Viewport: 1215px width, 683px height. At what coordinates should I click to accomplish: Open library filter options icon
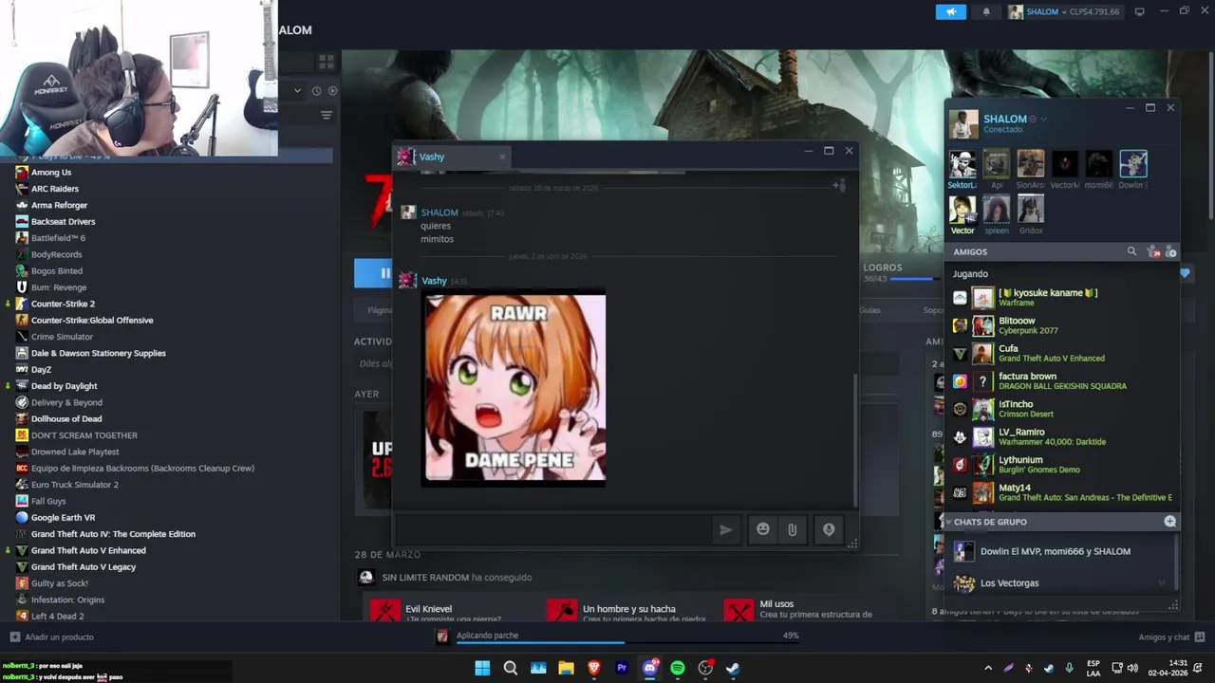click(x=327, y=115)
